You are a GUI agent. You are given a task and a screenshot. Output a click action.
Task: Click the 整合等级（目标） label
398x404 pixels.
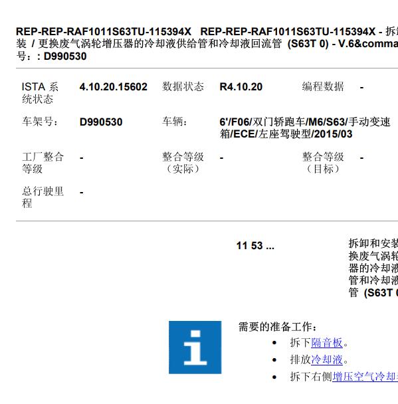coord(323,163)
